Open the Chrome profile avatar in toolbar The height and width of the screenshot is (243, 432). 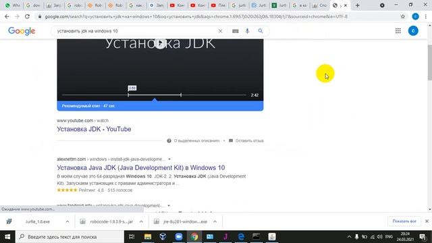[x=416, y=16]
